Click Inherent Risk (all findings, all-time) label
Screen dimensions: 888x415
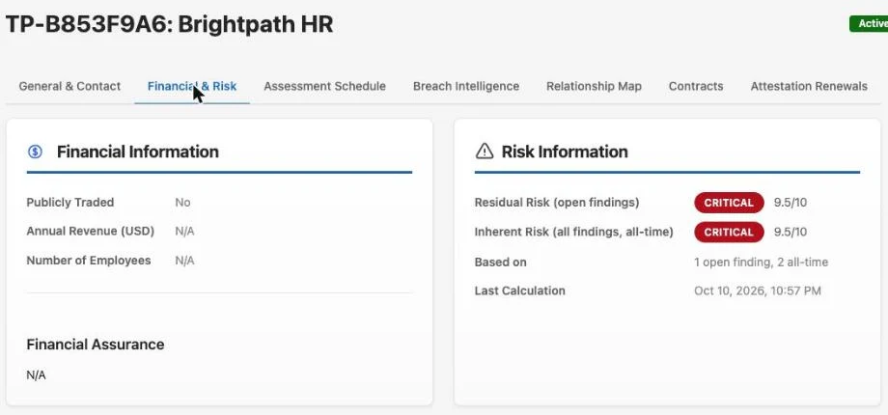pyautogui.click(x=573, y=232)
